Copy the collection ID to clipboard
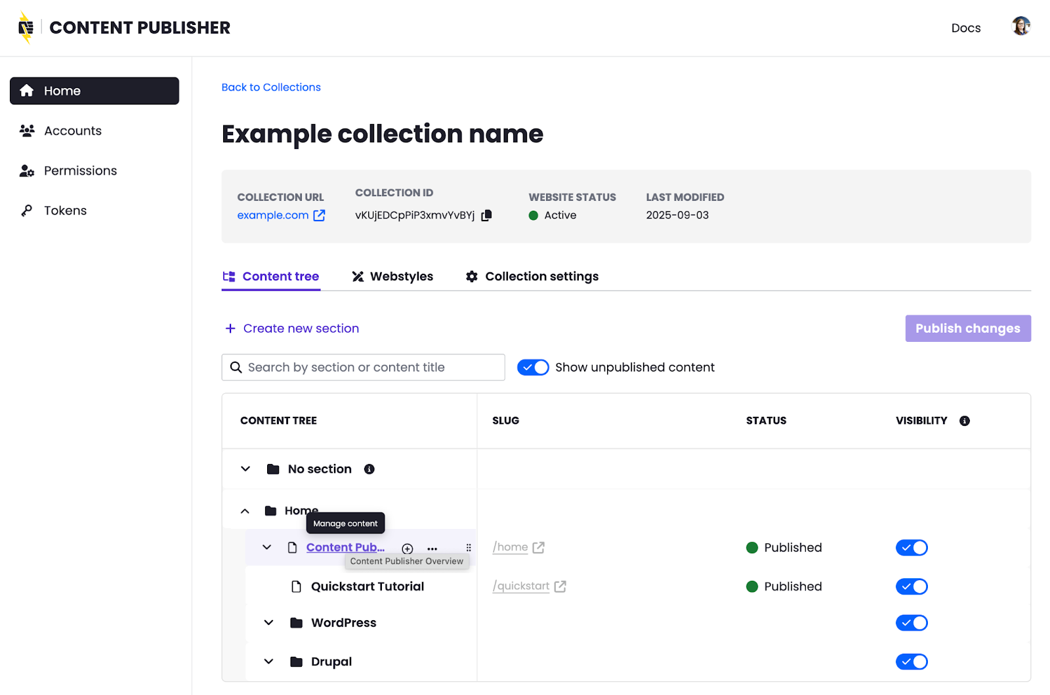Image resolution: width=1050 pixels, height=695 pixels. point(486,215)
